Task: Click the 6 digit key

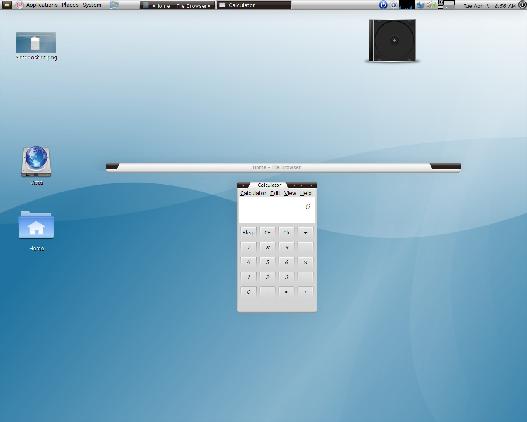Action: click(287, 263)
